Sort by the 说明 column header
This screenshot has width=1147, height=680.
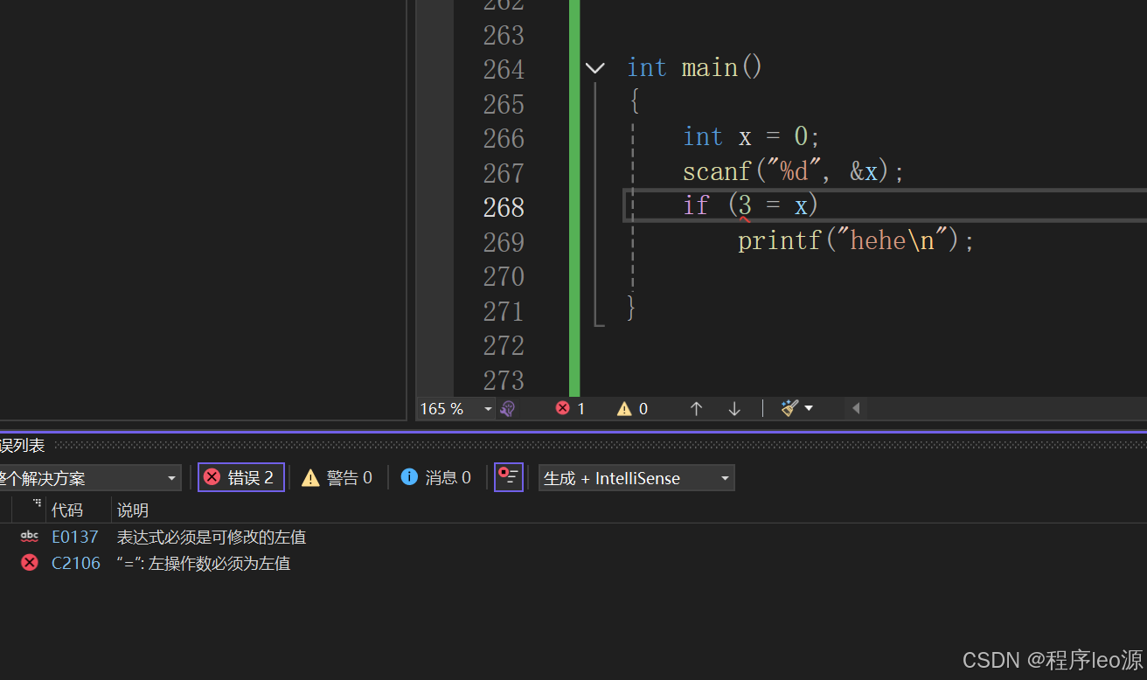133,510
